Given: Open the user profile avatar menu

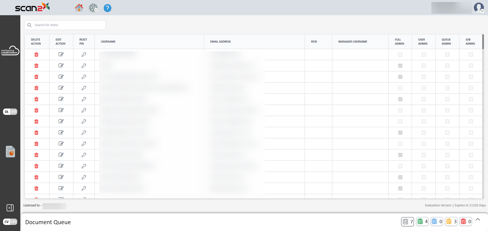Looking at the screenshot, I should tap(479, 8).
